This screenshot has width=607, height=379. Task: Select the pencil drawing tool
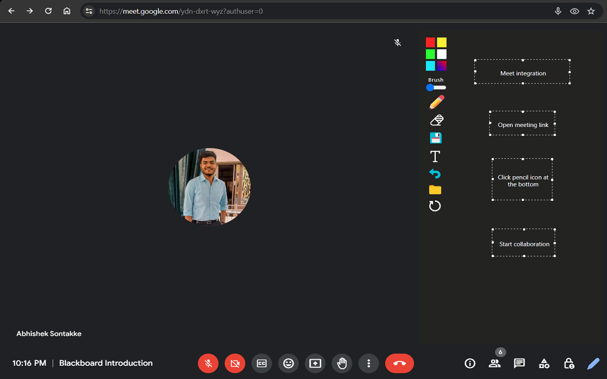[x=436, y=102]
